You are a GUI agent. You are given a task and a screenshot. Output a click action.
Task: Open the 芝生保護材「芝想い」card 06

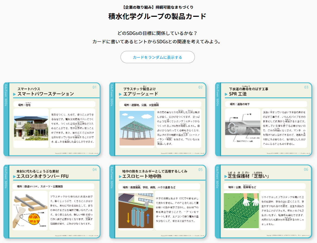click(x=264, y=202)
